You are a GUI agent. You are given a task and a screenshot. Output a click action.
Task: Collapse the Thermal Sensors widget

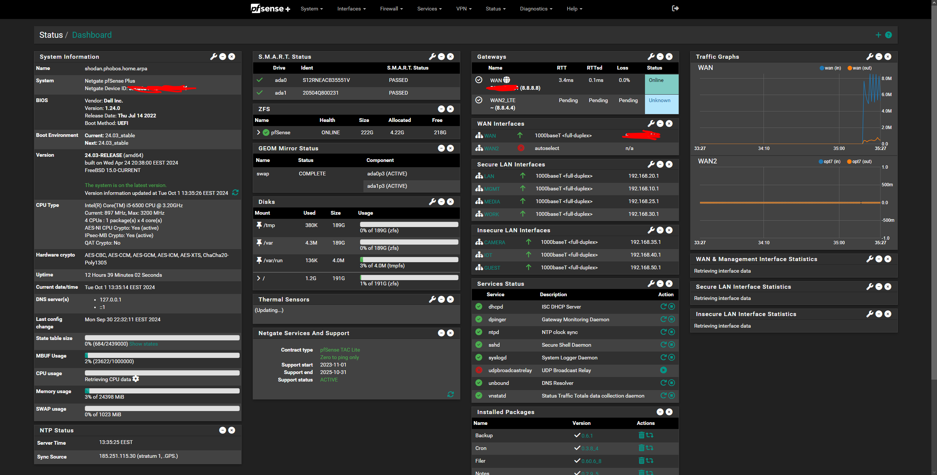pos(441,300)
